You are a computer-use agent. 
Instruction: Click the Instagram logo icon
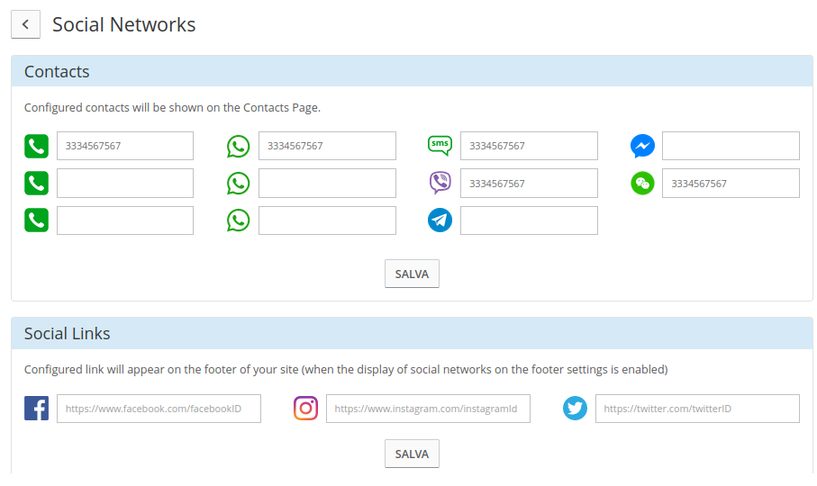click(306, 409)
